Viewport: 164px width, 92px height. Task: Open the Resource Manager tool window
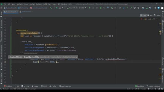tap(1, 52)
